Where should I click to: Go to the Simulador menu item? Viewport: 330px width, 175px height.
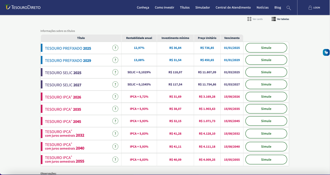[x=202, y=8]
